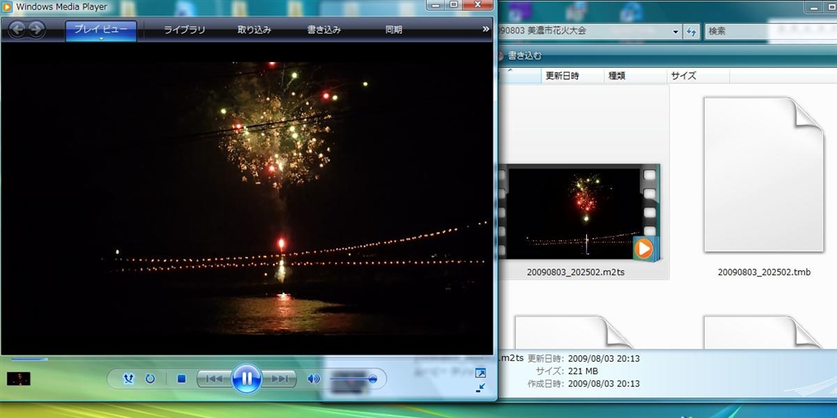Open the ライブラリ tab
This screenshot has width=837, height=418.
click(x=184, y=30)
